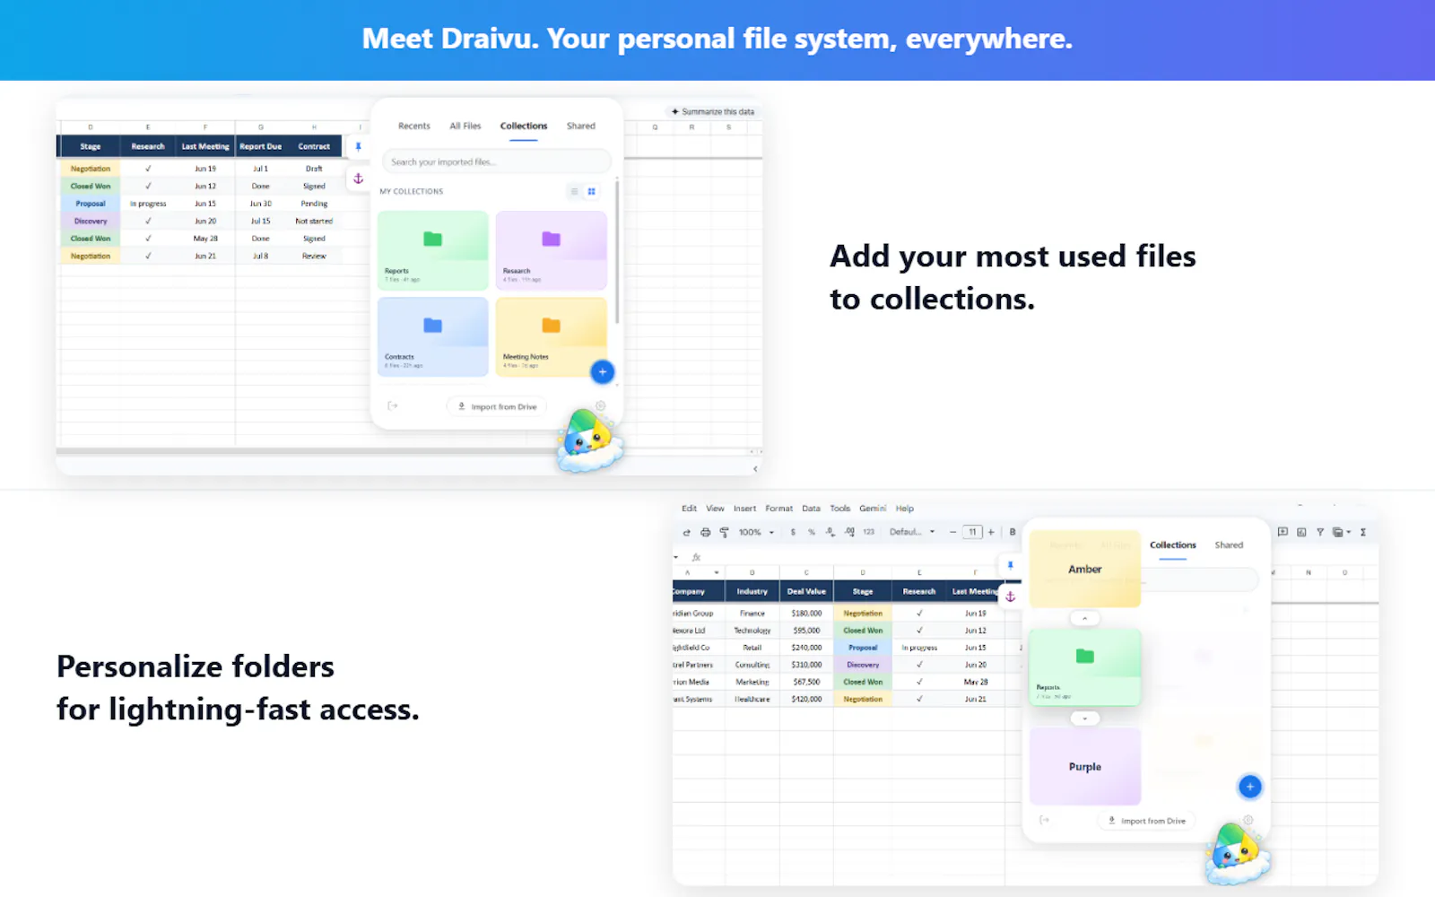Decrease font size with the minus button
Image resolution: width=1435 pixels, height=897 pixels.
[x=952, y=532]
